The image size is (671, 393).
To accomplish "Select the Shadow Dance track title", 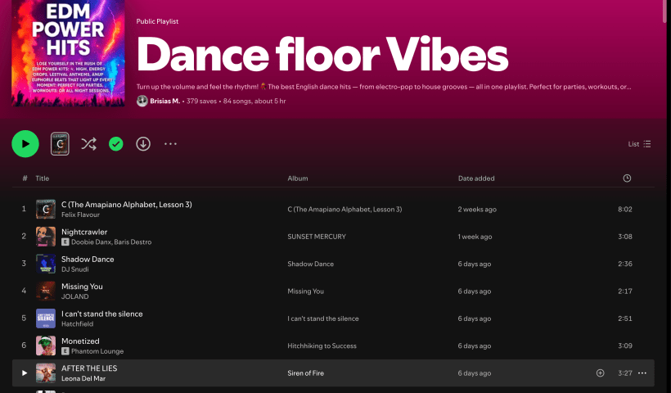I will pyautogui.click(x=88, y=259).
